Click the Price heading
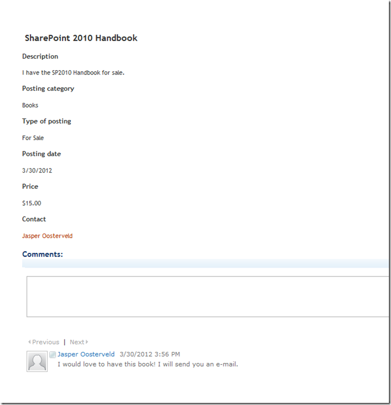Image resolution: width=391 pixels, height=405 pixels. tap(30, 186)
